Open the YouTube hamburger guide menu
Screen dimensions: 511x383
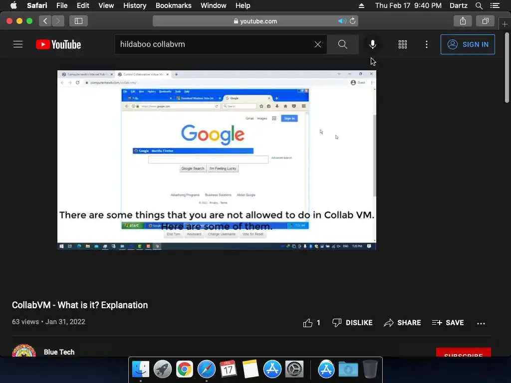click(x=18, y=44)
